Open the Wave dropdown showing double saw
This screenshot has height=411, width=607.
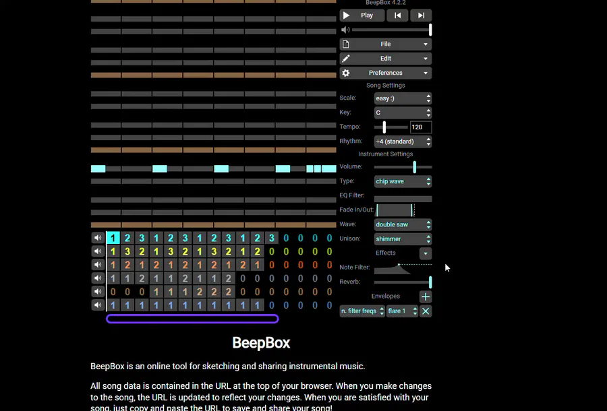[403, 224]
